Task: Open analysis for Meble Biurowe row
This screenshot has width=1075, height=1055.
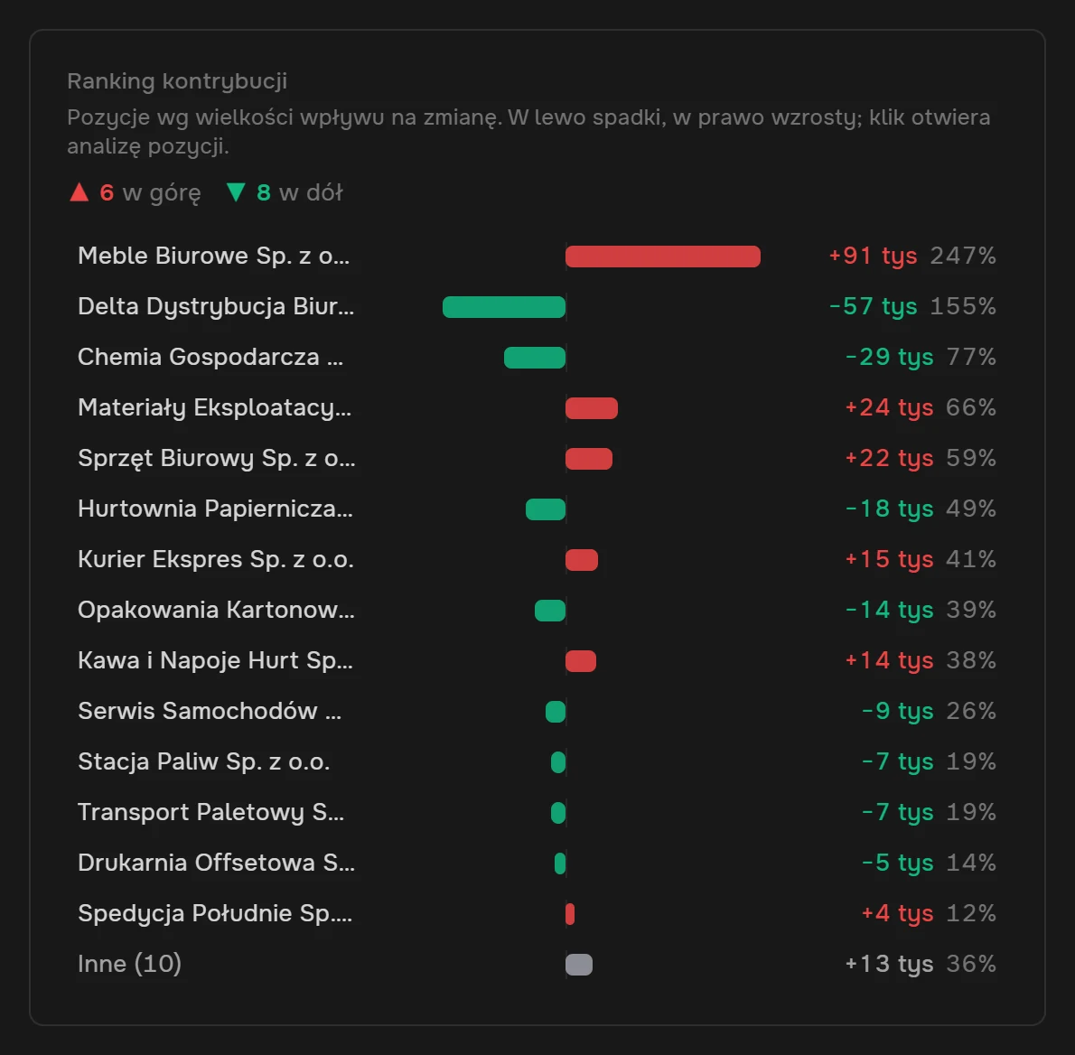Action: click(x=537, y=256)
